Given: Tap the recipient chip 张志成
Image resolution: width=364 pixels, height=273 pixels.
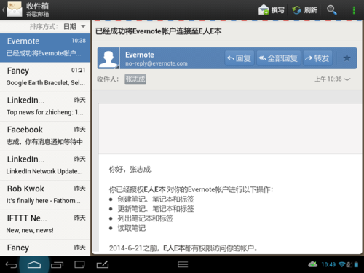Looking at the screenshot, I should (135, 79).
